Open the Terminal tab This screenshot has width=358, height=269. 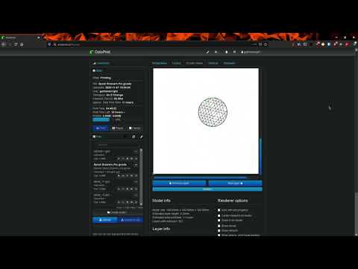pyautogui.click(x=213, y=64)
